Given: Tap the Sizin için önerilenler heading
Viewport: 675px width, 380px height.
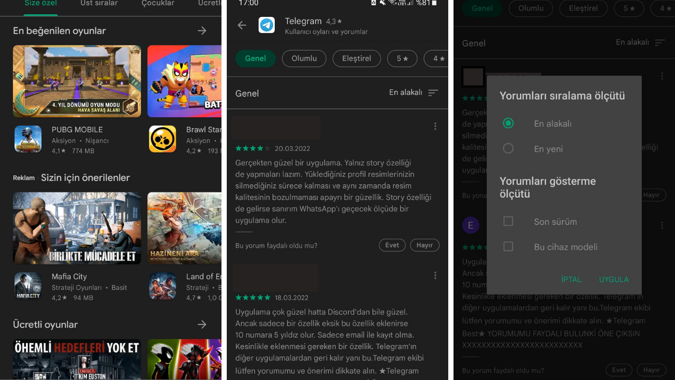Looking at the screenshot, I should (85, 178).
